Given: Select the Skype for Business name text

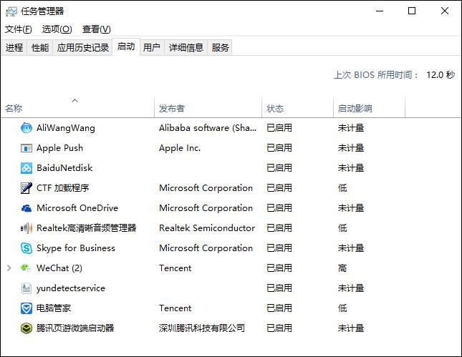Looking at the screenshot, I should pos(76,248).
